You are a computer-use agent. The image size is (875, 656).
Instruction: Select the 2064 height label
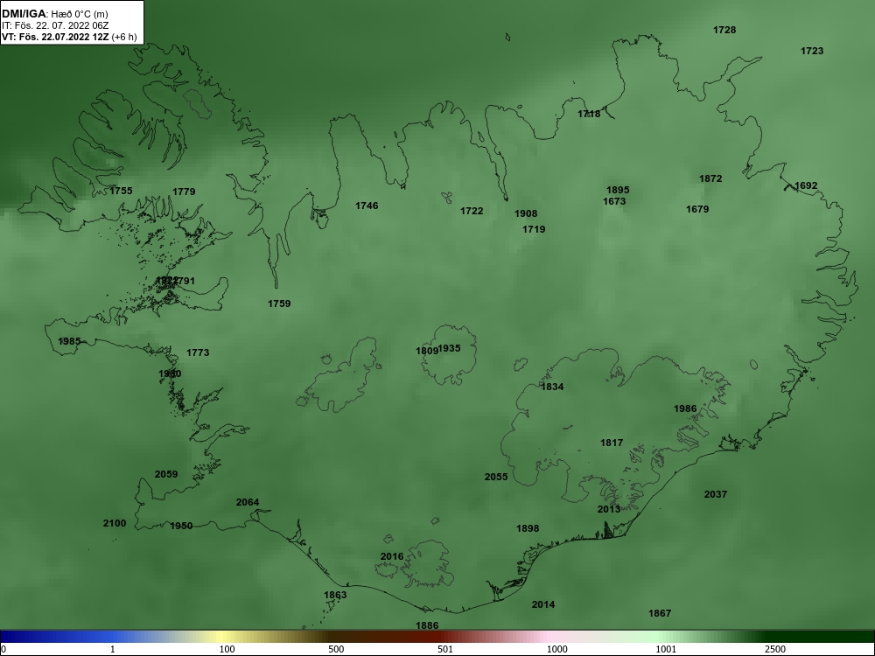point(248,503)
